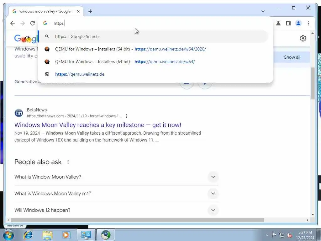
Task: Open Windows Media Player from taskbar
Action: pyautogui.click(x=66, y=235)
